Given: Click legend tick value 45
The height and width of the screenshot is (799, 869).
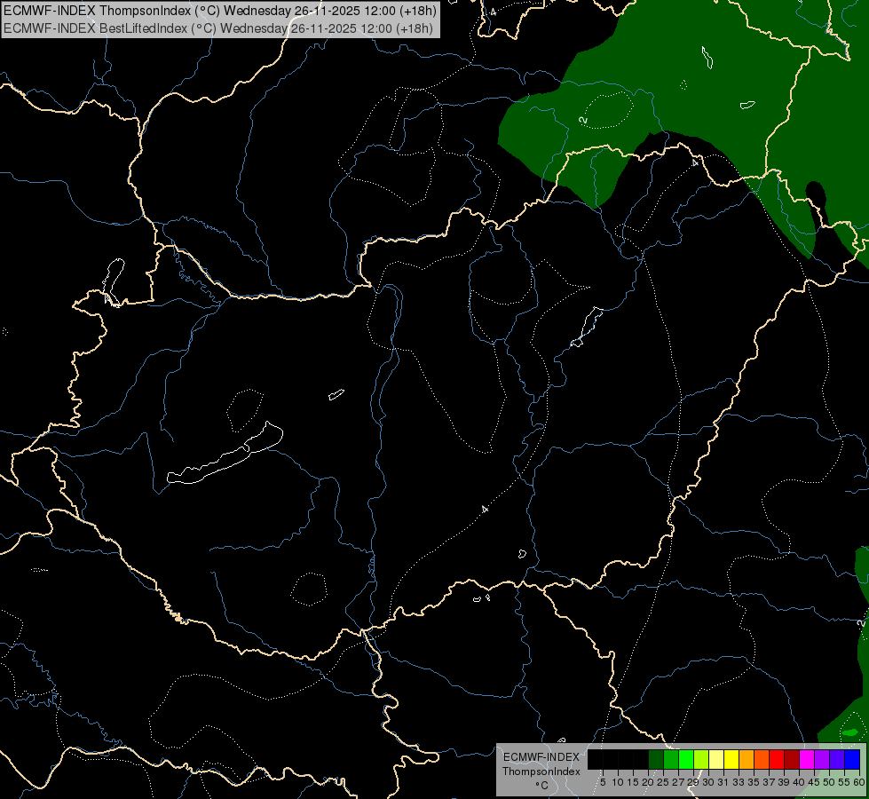Looking at the screenshot, I should click(x=814, y=782).
